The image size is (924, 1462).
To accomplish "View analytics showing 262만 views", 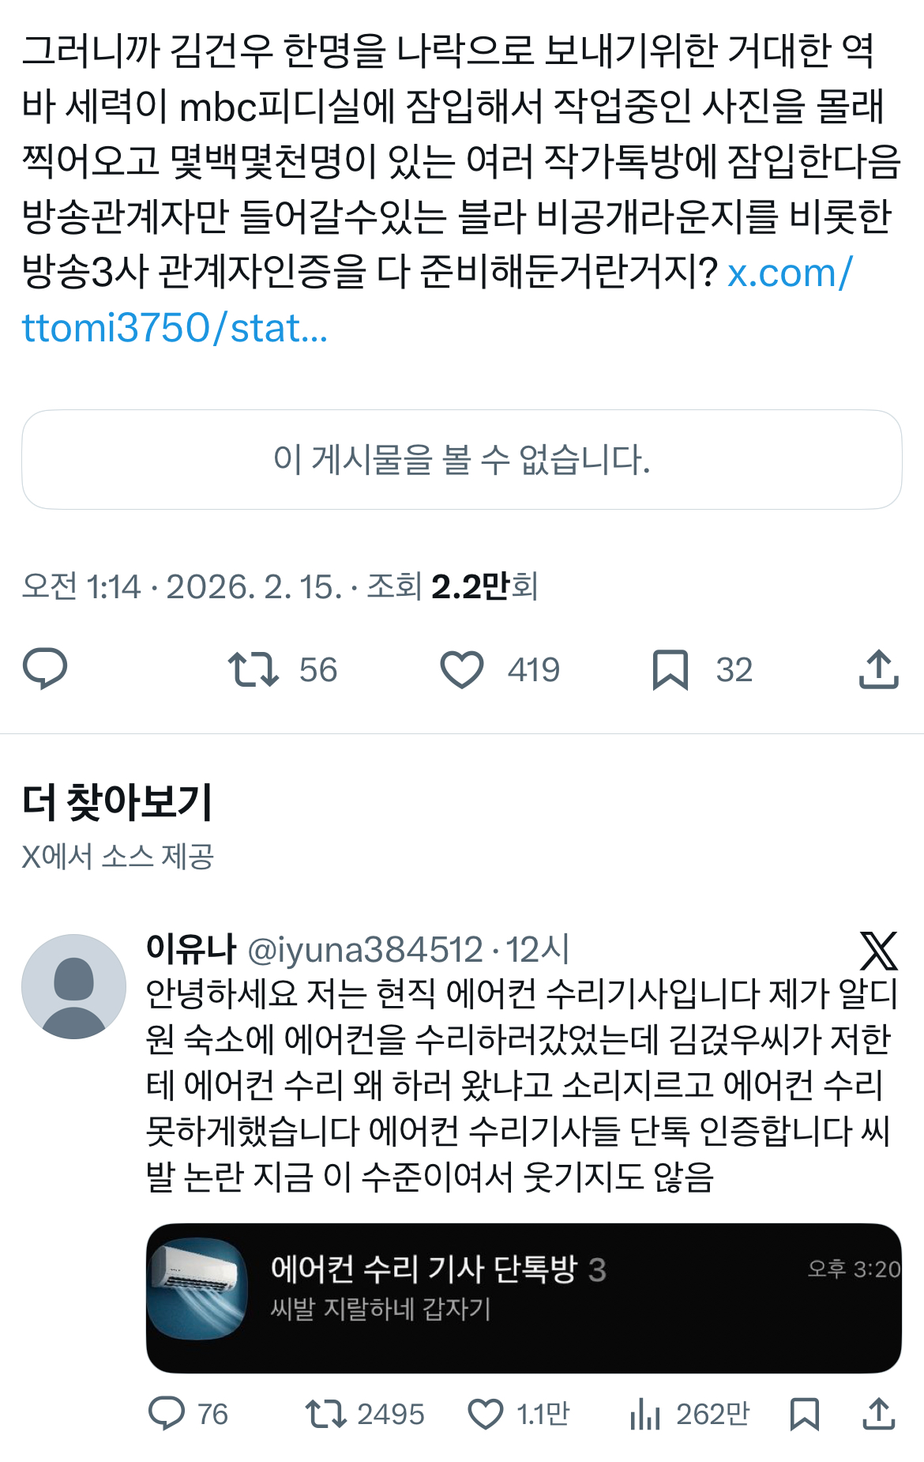I will click(x=645, y=1413).
